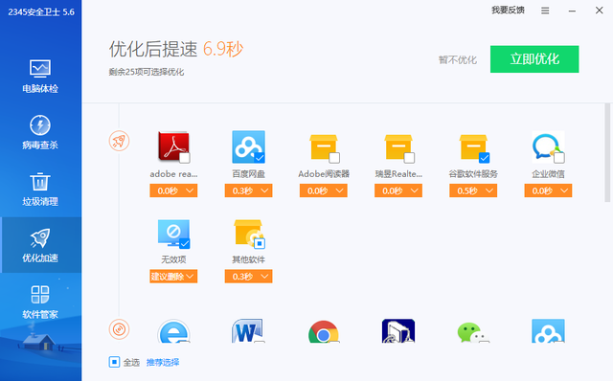The image size is (613, 381).
Task: Go to 垃圾清理 trash cleaner
Action: tap(40, 190)
